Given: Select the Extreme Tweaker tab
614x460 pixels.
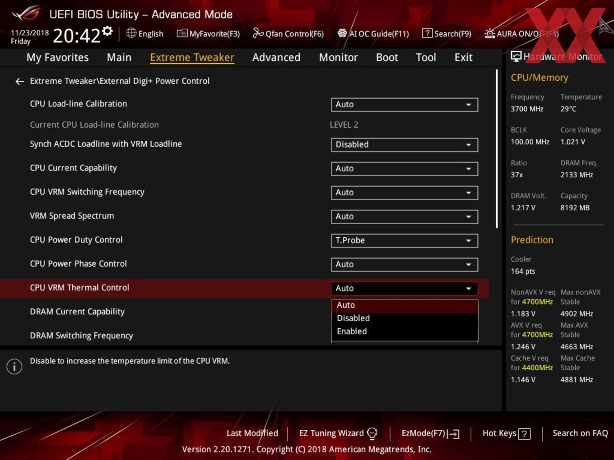Looking at the screenshot, I should click(x=192, y=57).
